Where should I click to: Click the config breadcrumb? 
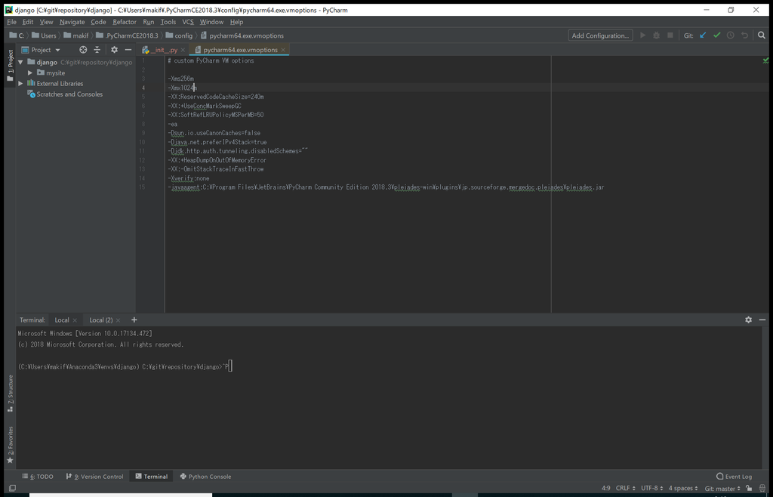click(179, 35)
